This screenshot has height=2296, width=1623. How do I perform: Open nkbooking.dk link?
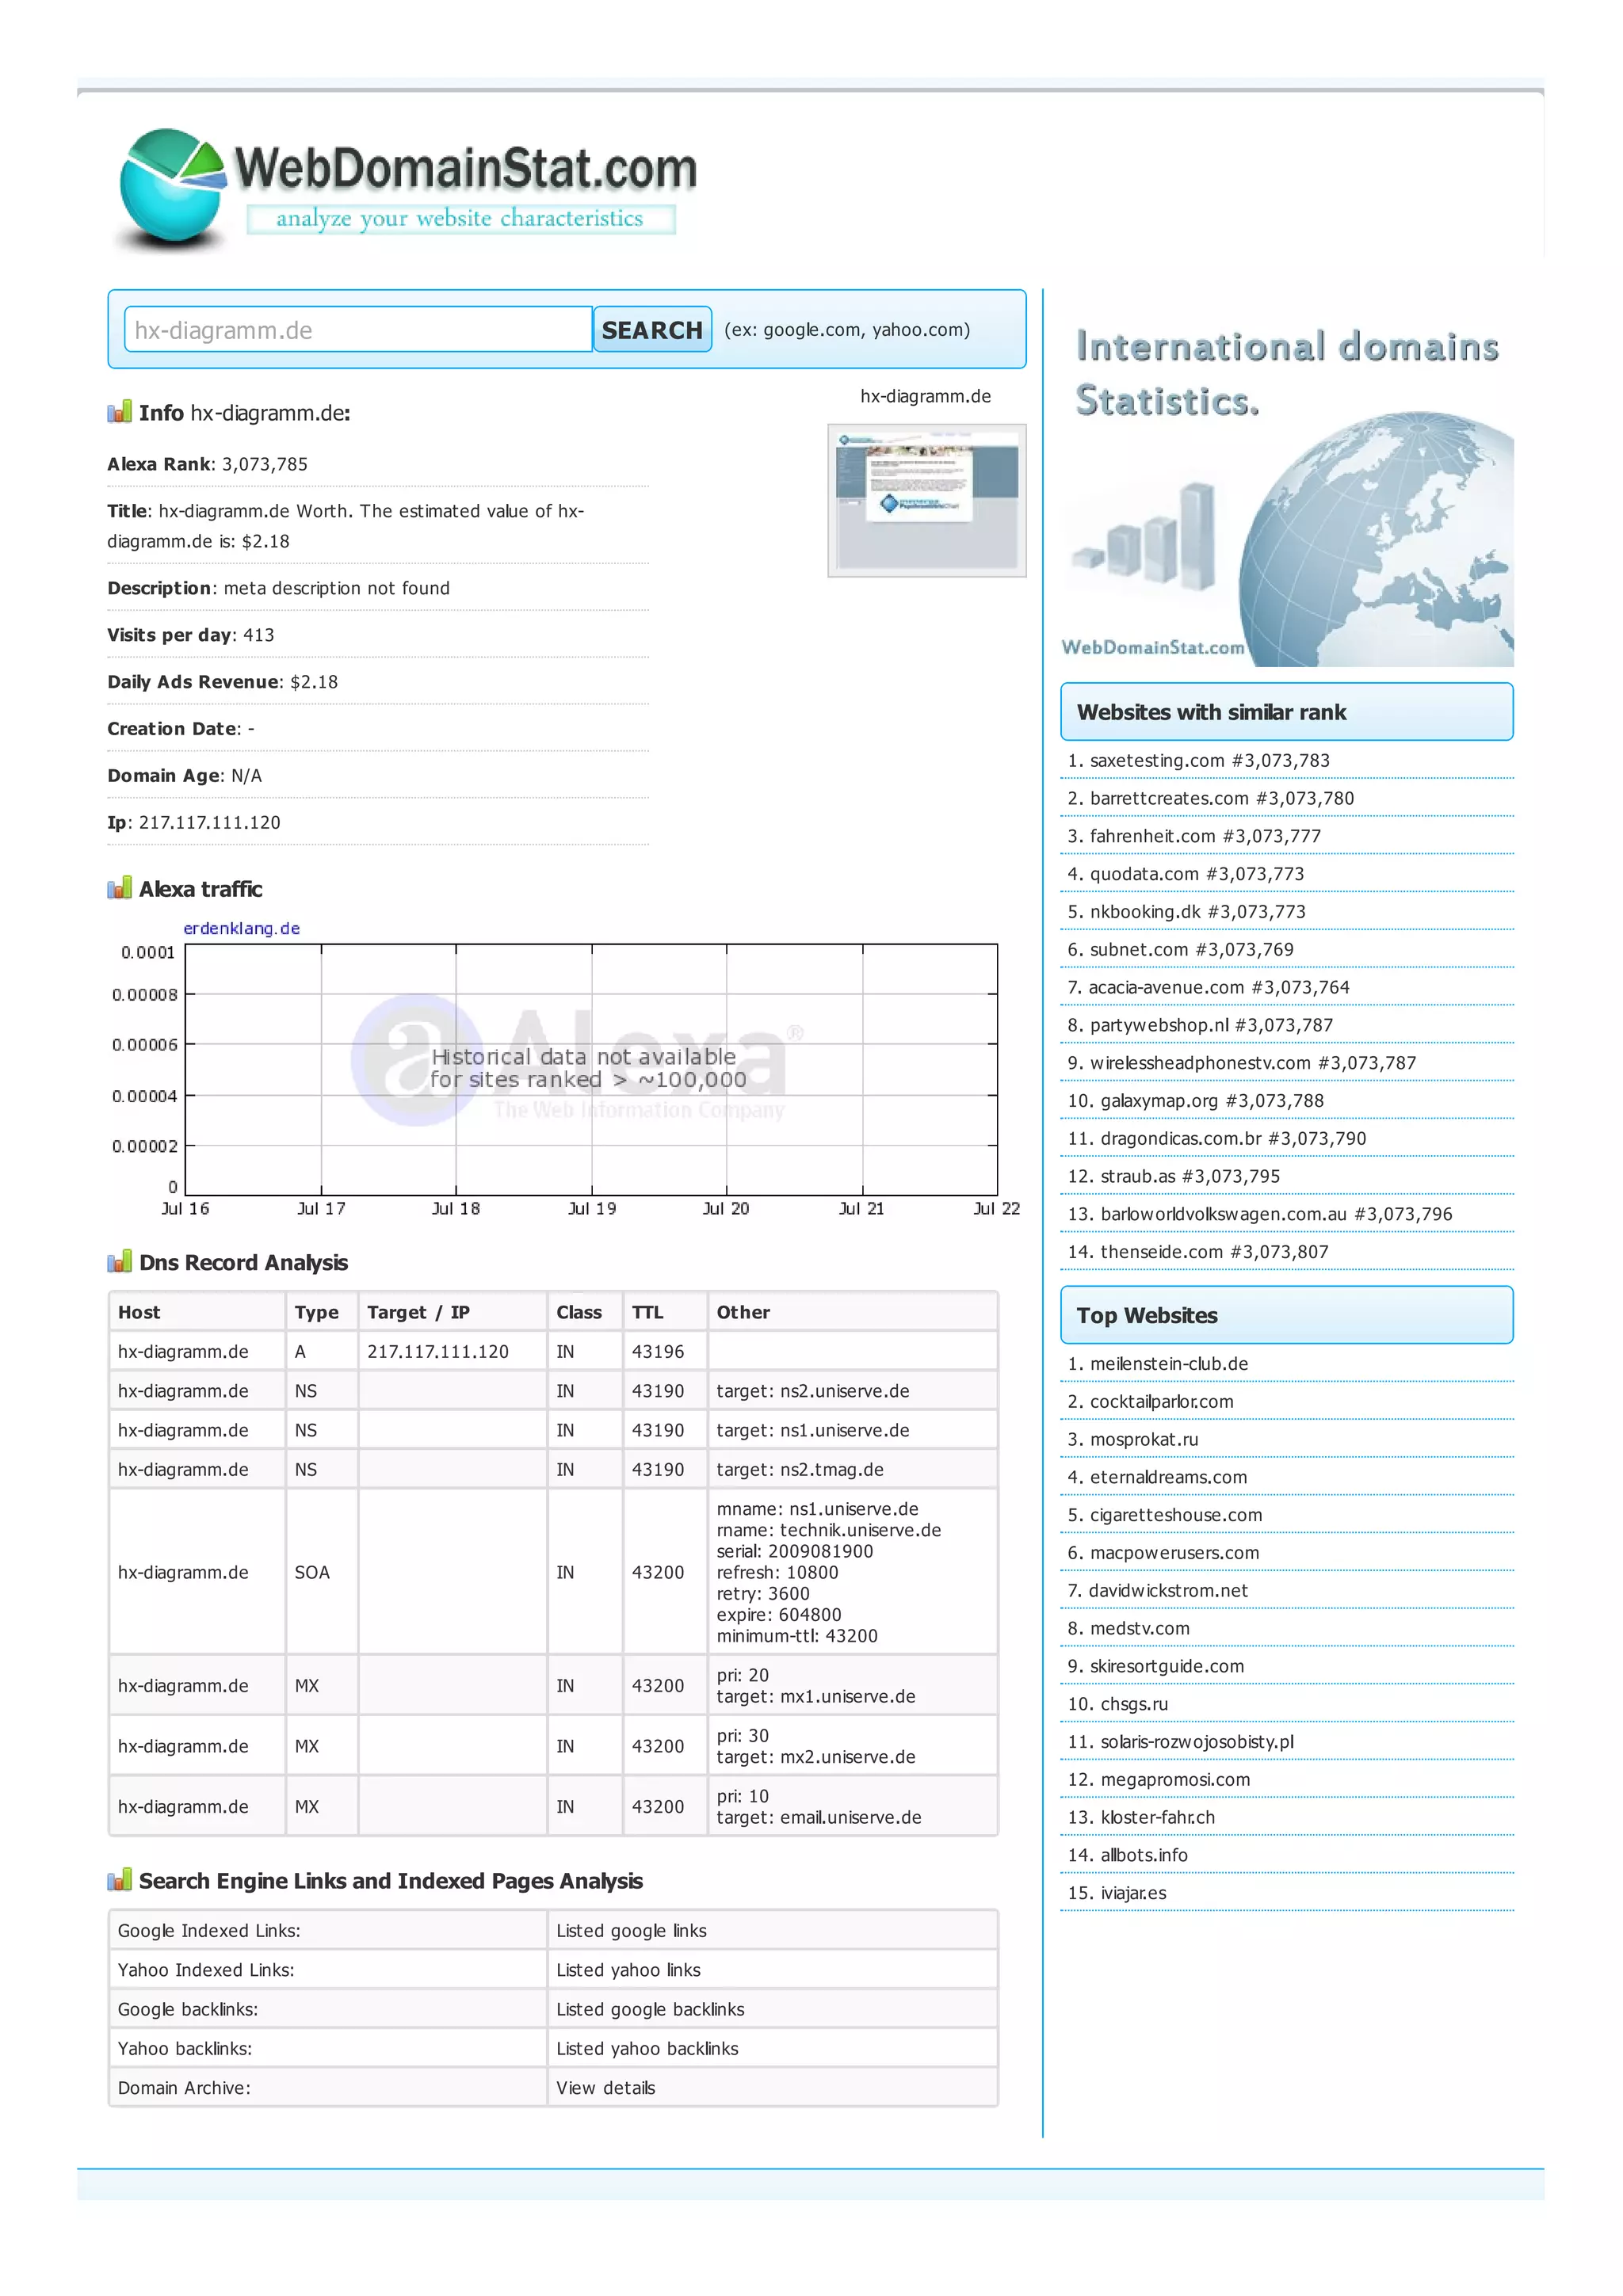click(1145, 912)
